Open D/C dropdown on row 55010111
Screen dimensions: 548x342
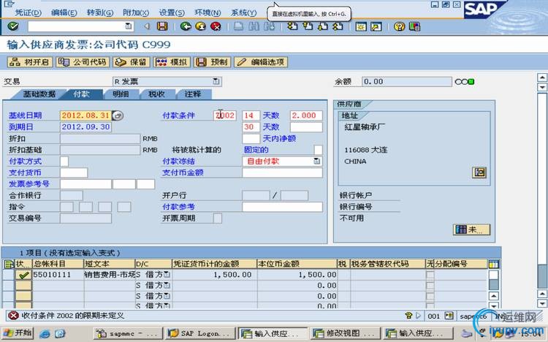click(167, 275)
